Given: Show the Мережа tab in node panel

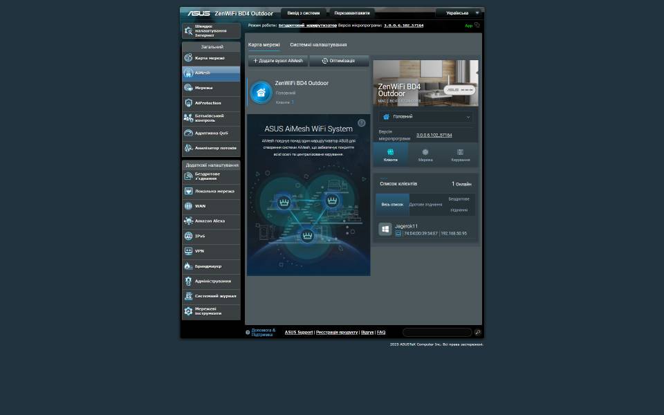Looking at the screenshot, I should [x=425, y=155].
